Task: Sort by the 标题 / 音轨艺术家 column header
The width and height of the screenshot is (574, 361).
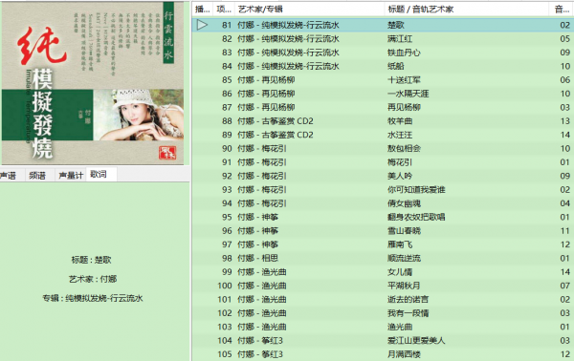Action: tap(467, 10)
